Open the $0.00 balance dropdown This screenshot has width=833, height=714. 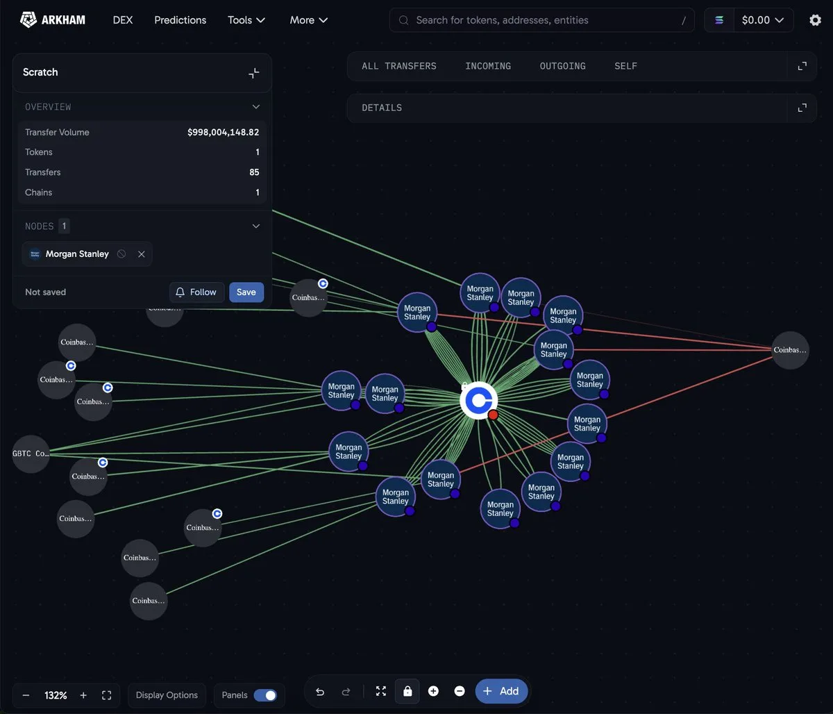[763, 20]
